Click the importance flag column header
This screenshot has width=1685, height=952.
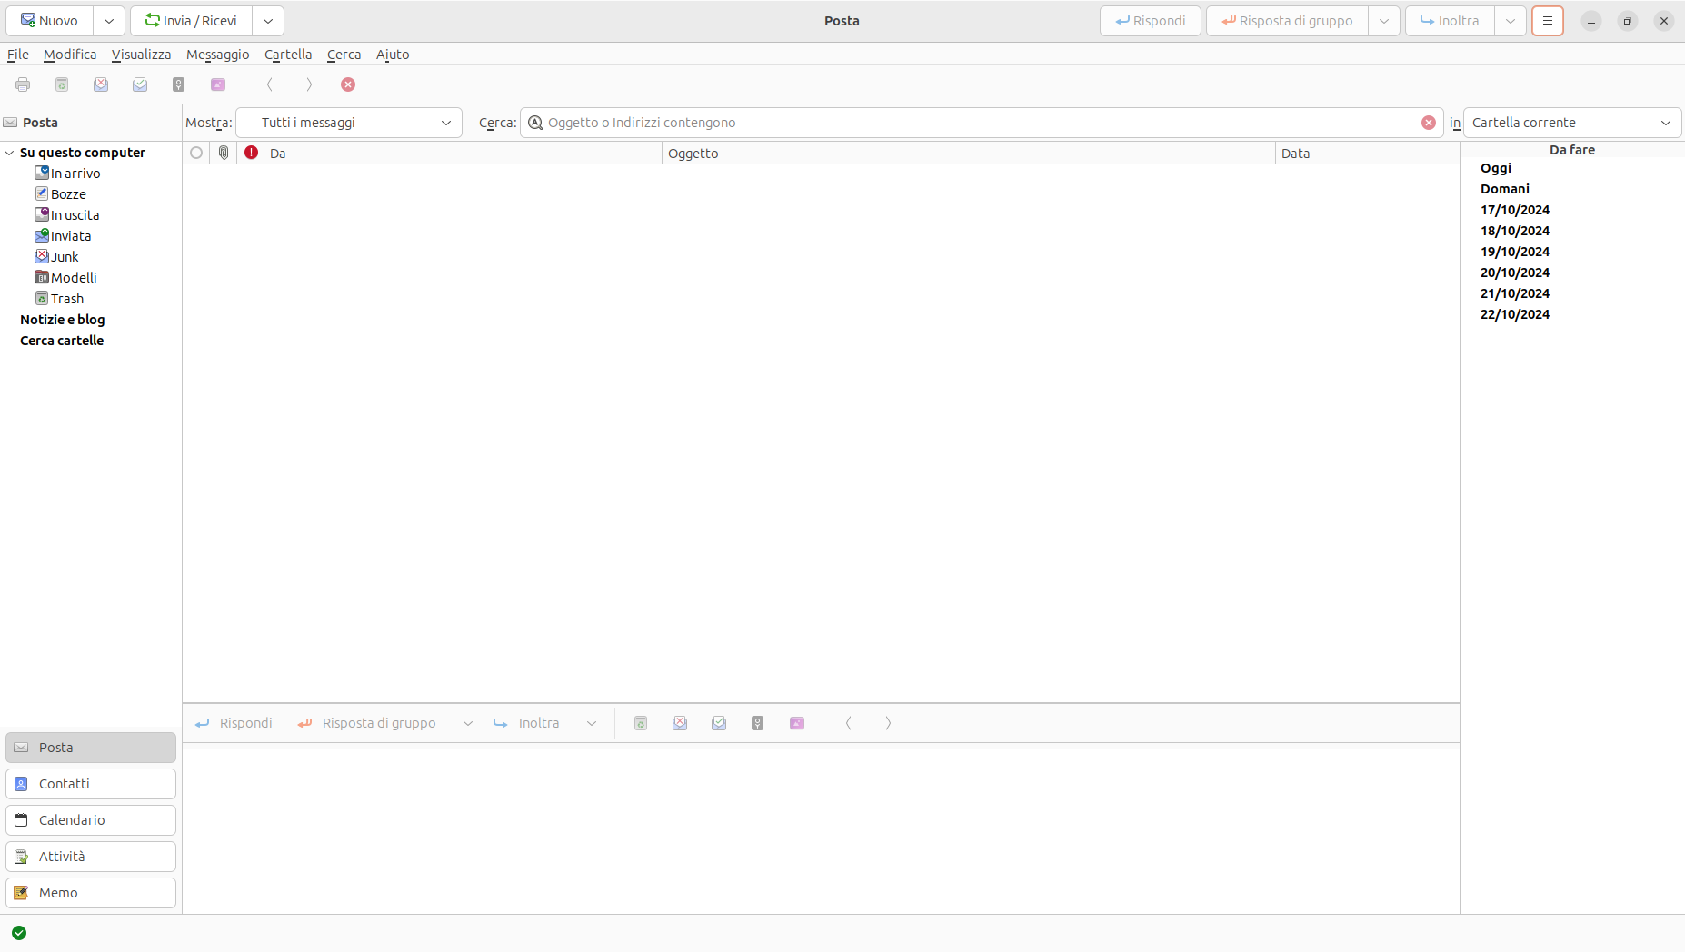click(x=251, y=153)
